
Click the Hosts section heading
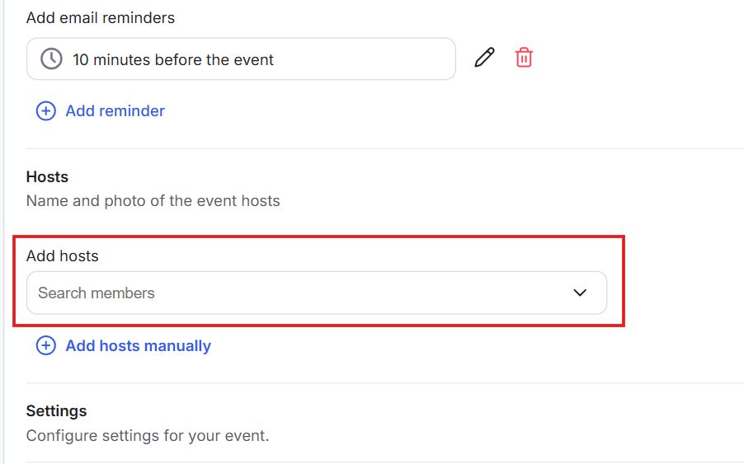click(x=47, y=177)
